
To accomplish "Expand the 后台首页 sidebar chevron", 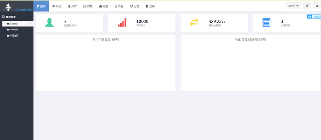I will click(30, 24).
